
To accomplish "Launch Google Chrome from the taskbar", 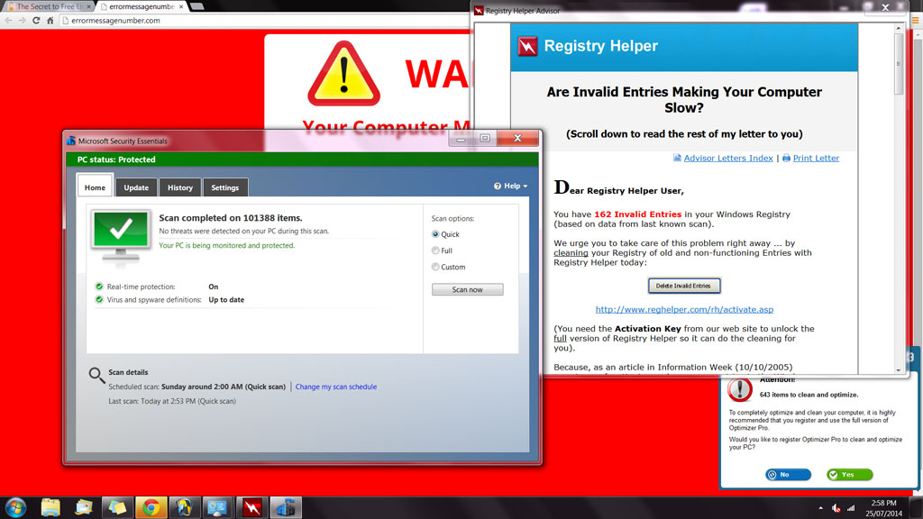I will point(151,507).
